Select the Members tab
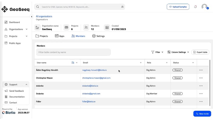Screen dimensions: 213x120 coord(78,36)
